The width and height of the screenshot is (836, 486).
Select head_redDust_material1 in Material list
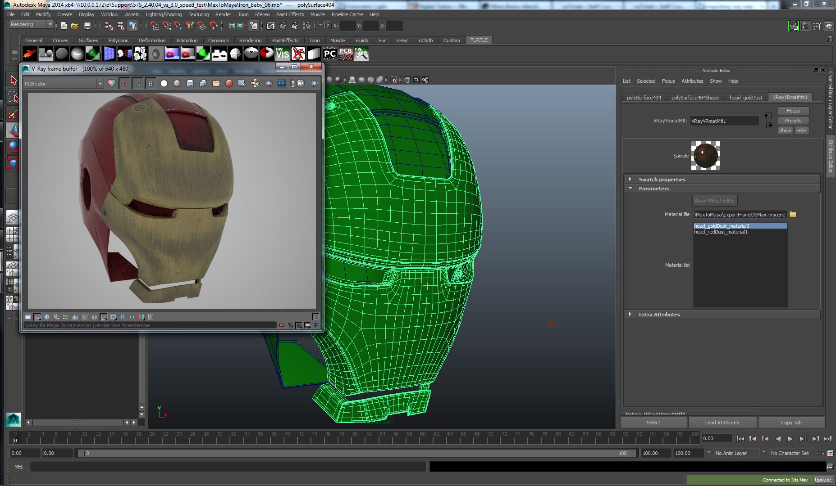tap(740, 232)
